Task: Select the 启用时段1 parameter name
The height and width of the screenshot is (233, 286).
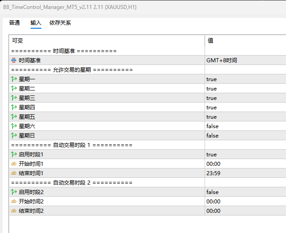Action: tap(31, 155)
